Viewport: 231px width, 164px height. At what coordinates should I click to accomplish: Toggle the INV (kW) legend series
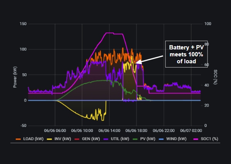[59, 139]
